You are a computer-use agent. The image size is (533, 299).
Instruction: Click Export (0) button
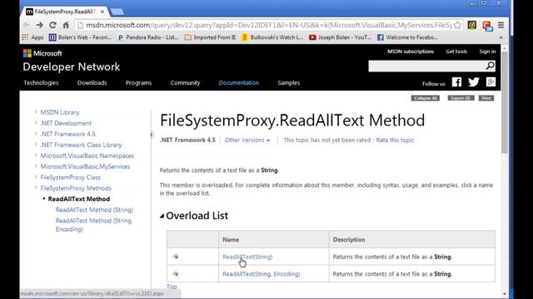[461, 98]
